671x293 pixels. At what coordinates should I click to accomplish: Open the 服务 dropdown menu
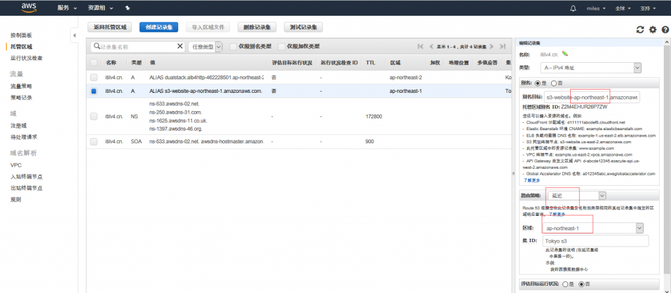(x=67, y=8)
